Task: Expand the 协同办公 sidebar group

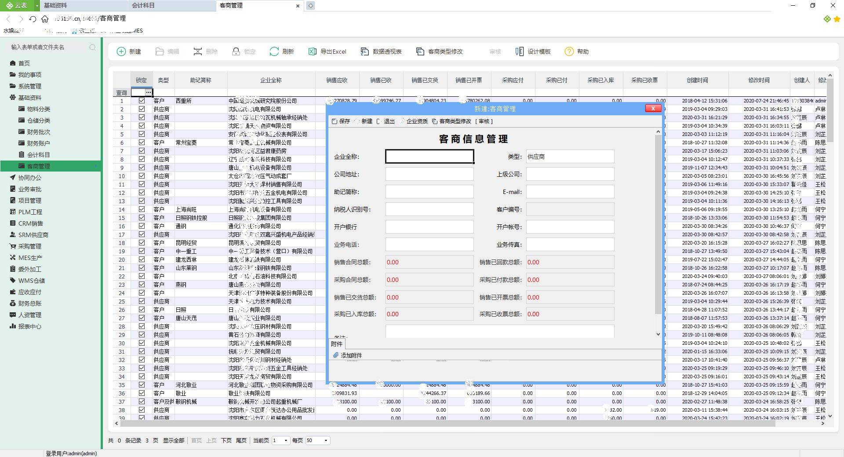Action: coord(29,178)
